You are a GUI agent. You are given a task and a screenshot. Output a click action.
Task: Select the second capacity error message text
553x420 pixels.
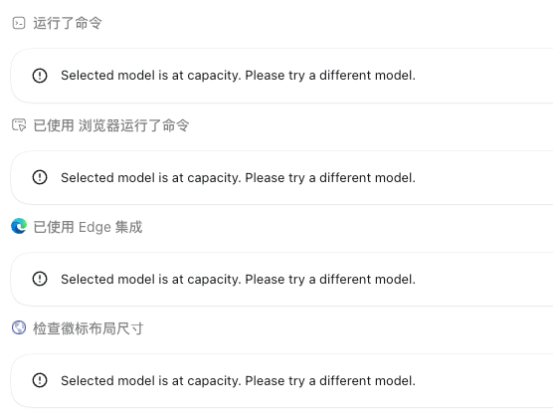[238, 177]
